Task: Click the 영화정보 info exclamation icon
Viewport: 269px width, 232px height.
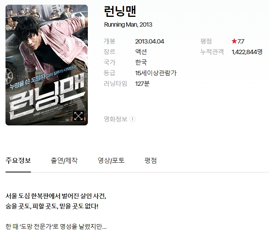Action: 133,119
